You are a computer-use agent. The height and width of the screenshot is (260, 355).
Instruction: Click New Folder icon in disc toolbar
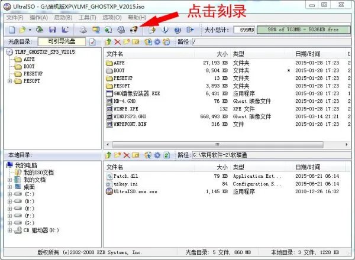pos(127,42)
